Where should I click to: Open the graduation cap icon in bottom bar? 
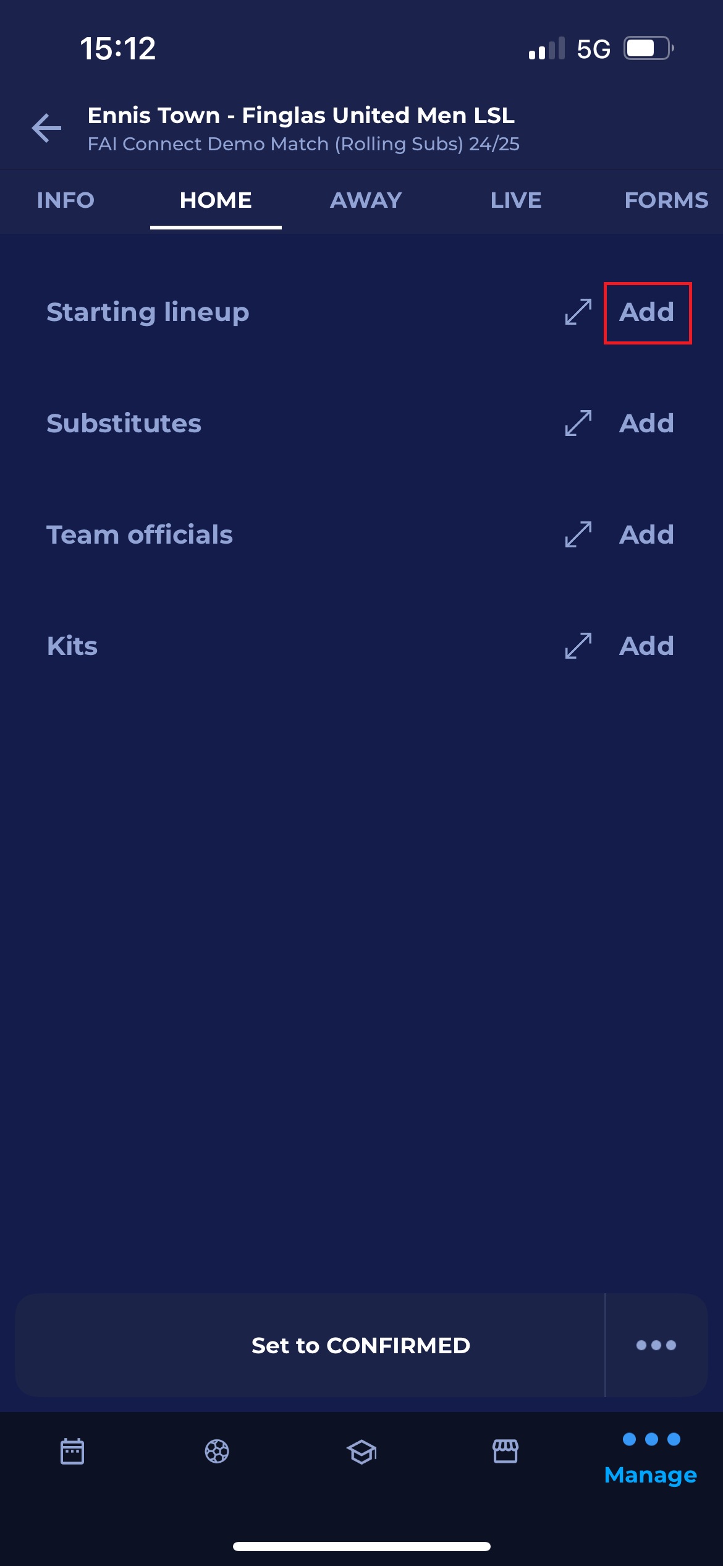(361, 1451)
